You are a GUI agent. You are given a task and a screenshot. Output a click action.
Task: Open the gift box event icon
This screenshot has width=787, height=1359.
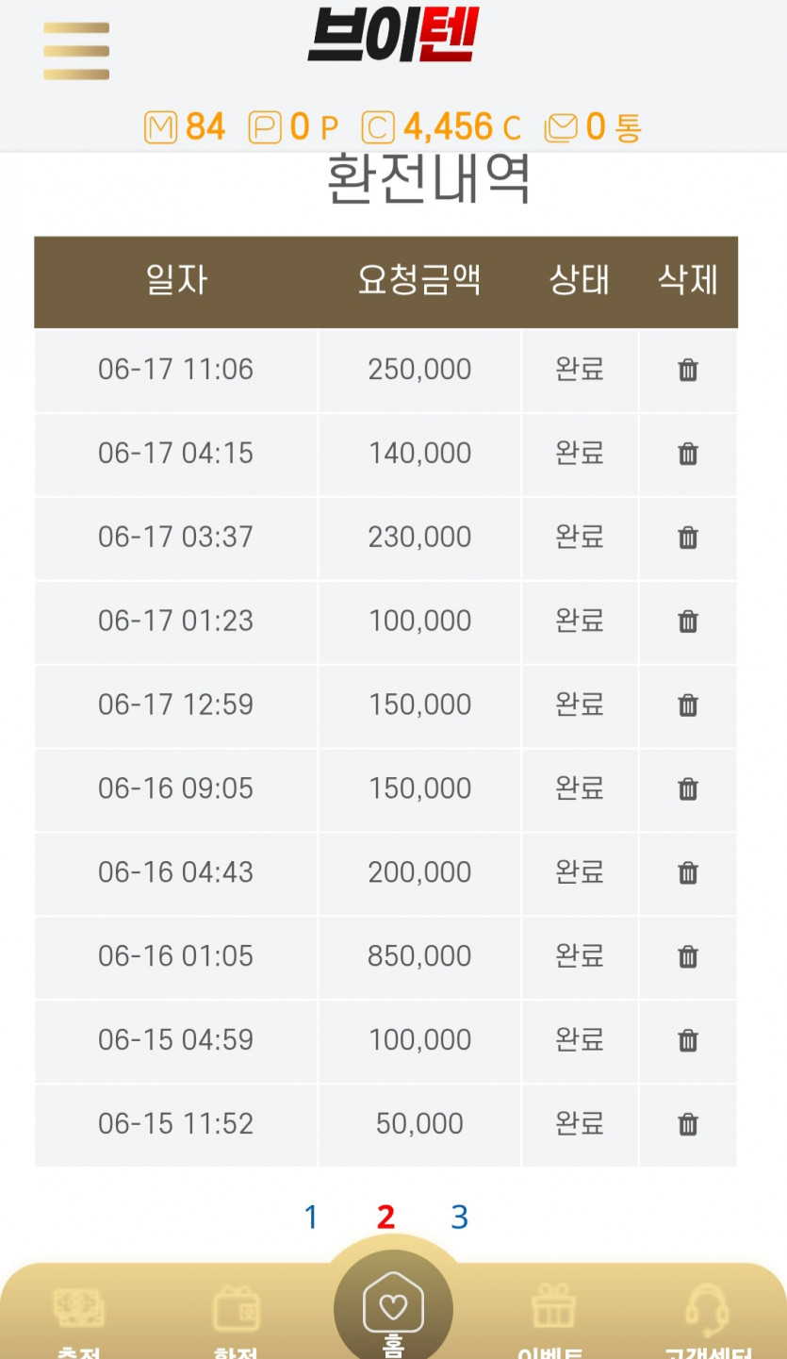point(553,1307)
